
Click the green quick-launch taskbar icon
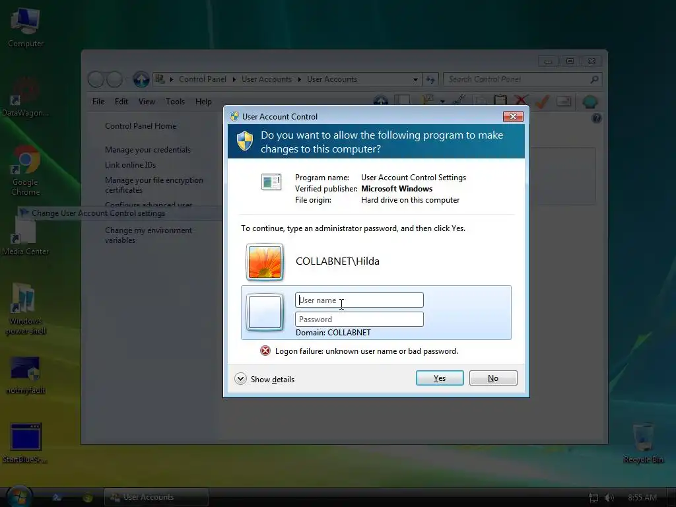(x=88, y=498)
